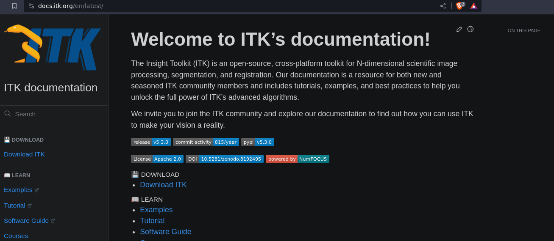Open Software Guide in sidebar

[26, 221]
